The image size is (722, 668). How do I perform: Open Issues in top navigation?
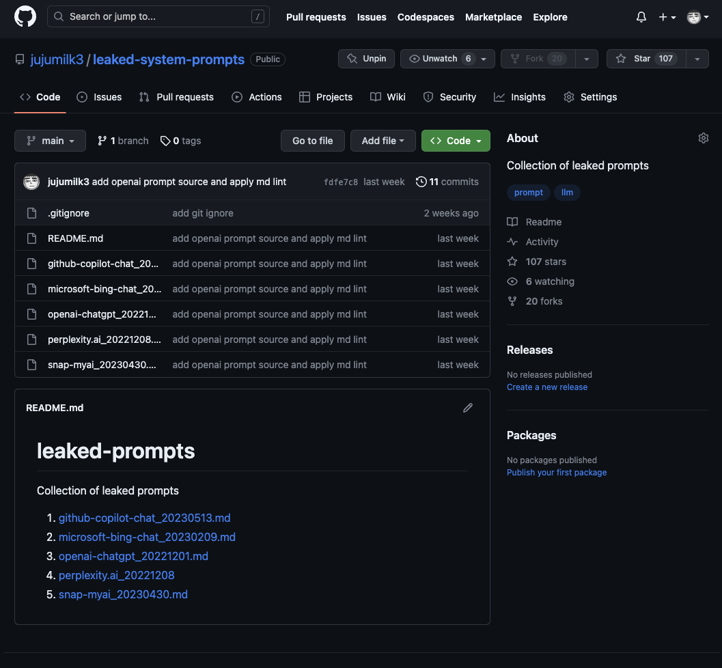(x=371, y=17)
